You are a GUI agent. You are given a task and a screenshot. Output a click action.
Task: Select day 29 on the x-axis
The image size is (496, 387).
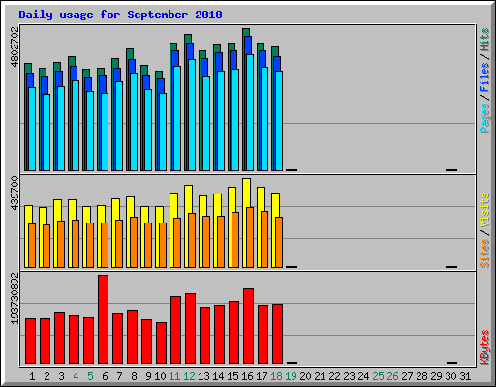[x=436, y=376]
